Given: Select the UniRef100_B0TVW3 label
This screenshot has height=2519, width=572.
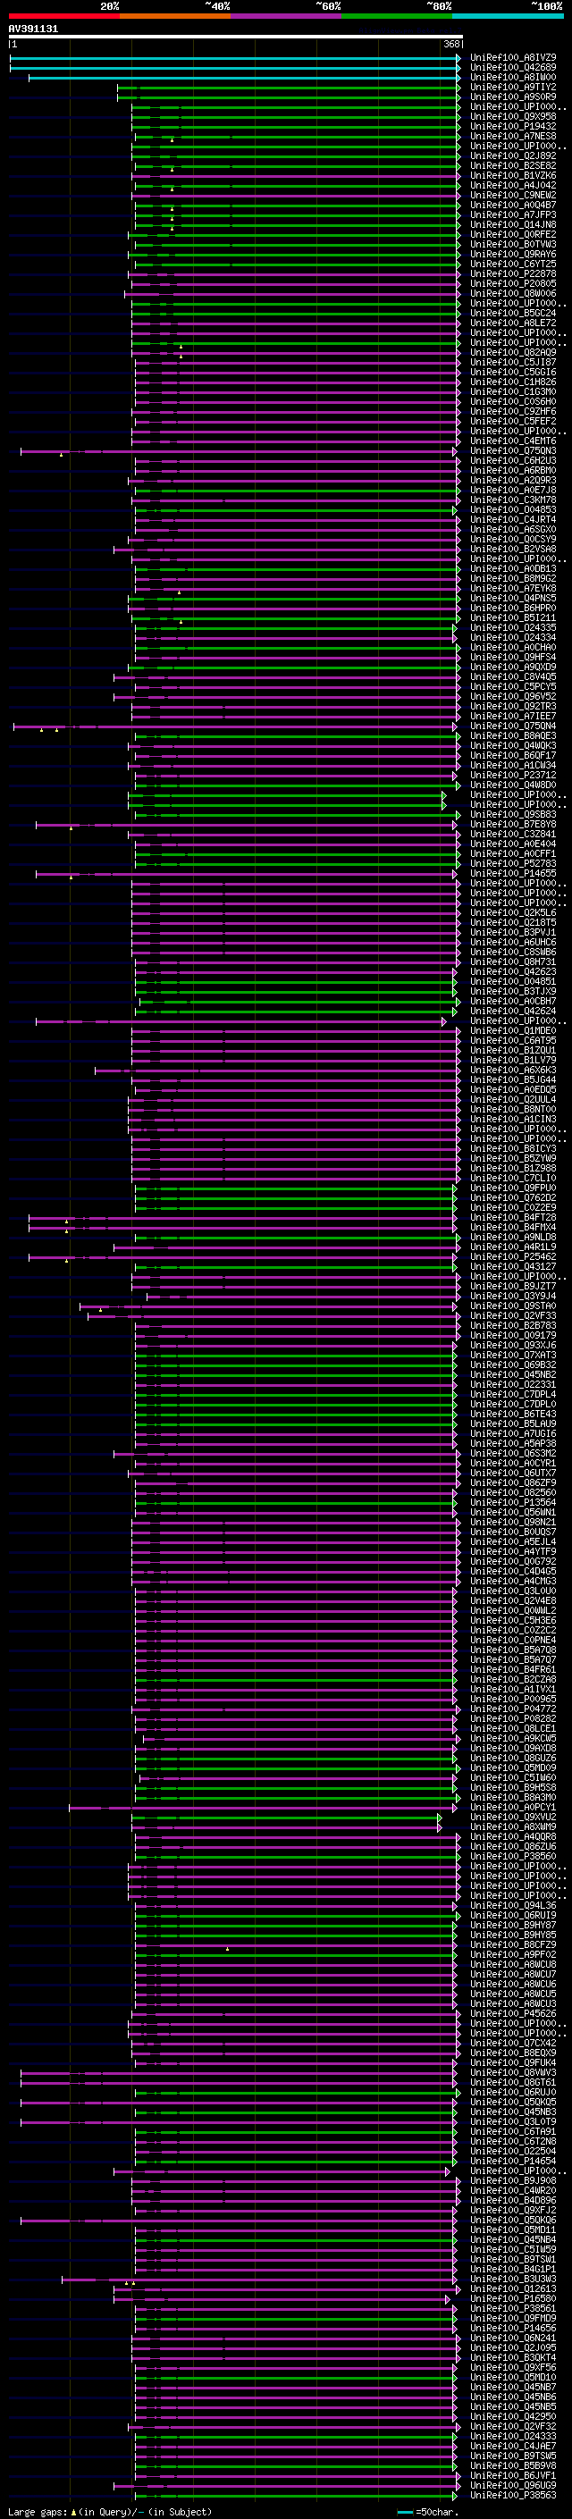Looking at the screenshot, I should (x=513, y=245).
